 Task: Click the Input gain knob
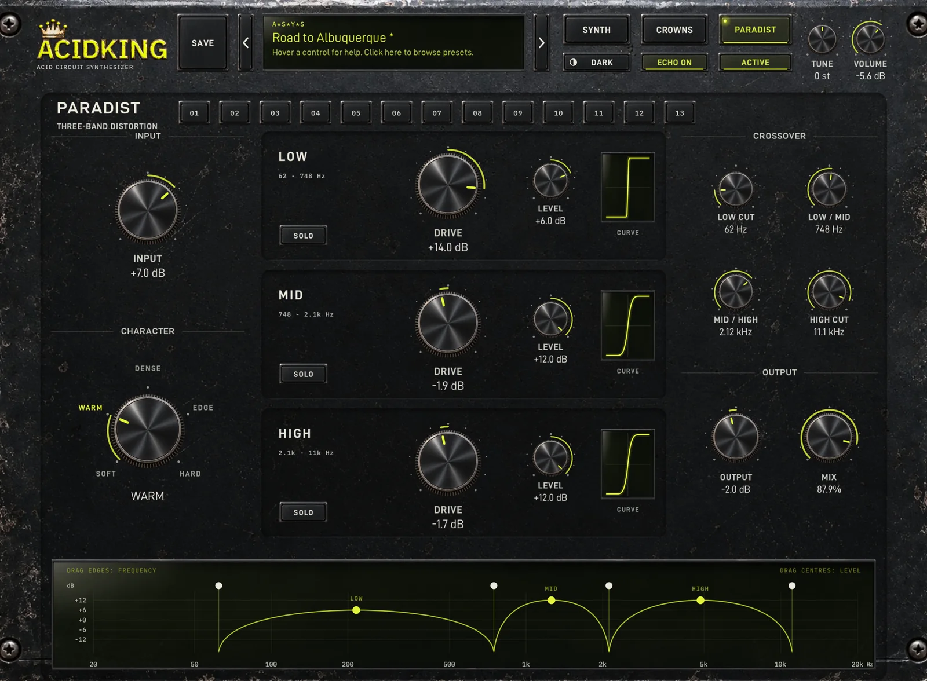coord(148,211)
